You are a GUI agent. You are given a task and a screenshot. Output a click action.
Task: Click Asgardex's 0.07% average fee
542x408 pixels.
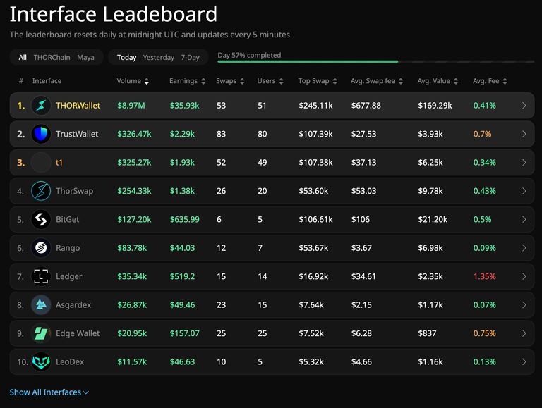(484, 305)
